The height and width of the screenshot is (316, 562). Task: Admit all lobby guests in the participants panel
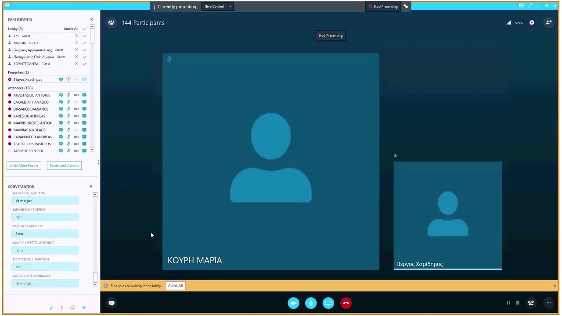tap(71, 29)
